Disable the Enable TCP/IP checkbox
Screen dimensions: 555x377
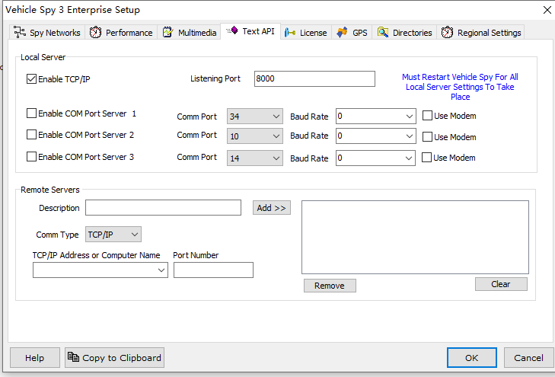32,78
